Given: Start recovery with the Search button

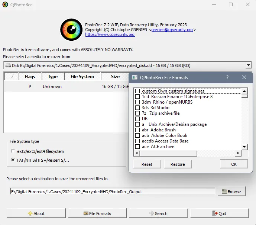Looking at the screenshot, I should point(158,213).
